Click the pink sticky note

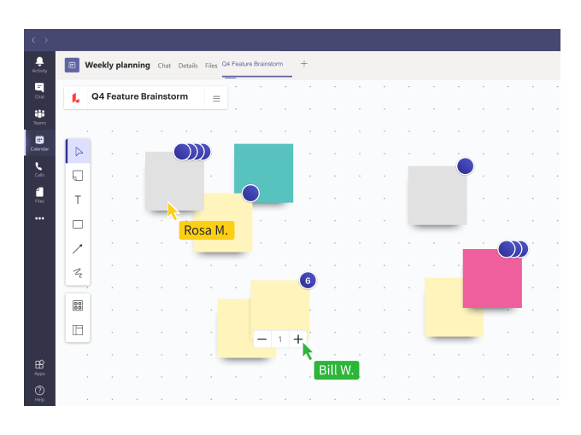click(x=491, y=280)
